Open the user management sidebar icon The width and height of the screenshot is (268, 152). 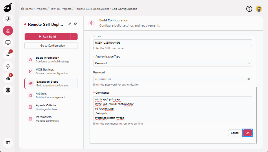[x=8, y=78]
